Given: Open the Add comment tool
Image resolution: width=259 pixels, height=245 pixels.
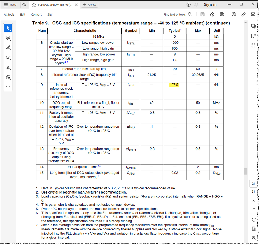Looking at the screenshot, I should [x=8, y=38].
